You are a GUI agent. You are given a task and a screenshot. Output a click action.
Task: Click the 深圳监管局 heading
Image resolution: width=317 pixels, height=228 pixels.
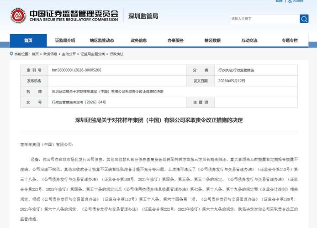click(143, 16)
